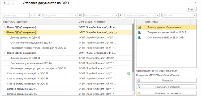Go back with the left arrow button

(x=5, y=3)
